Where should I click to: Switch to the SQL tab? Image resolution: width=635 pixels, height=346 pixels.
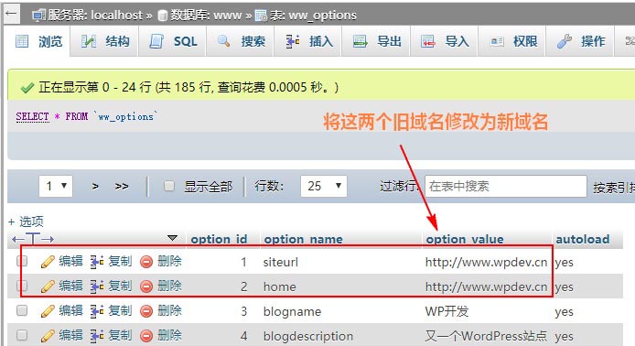(x=173, y=41)
